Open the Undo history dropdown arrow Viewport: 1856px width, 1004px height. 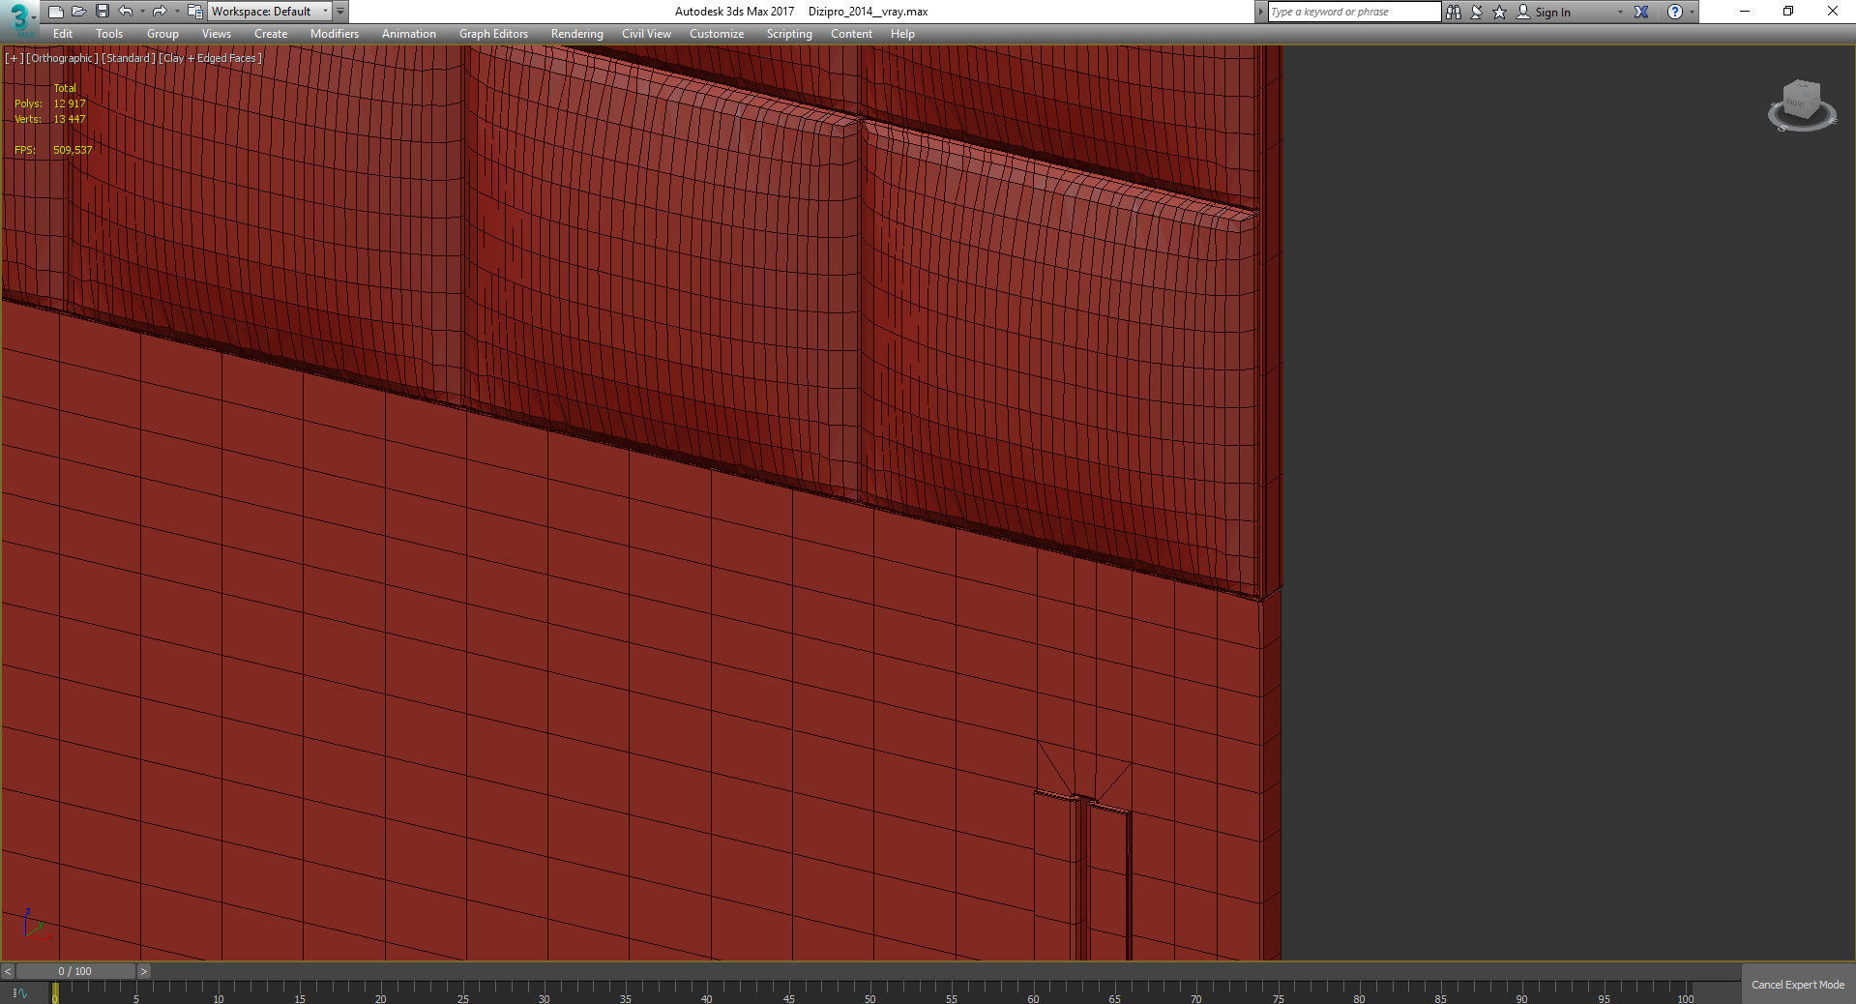tap(142, 12)
